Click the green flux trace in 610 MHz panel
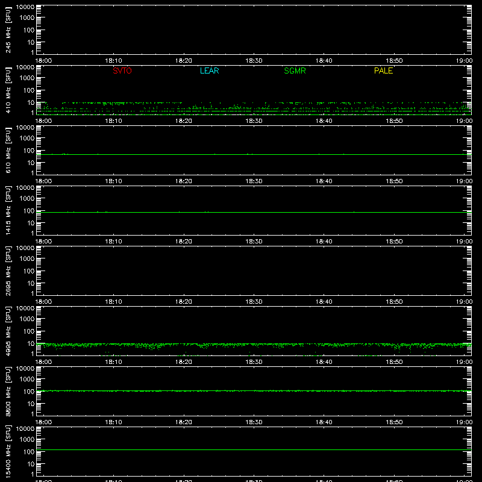Viewport: 482px width, 482px height. [254, 154]
